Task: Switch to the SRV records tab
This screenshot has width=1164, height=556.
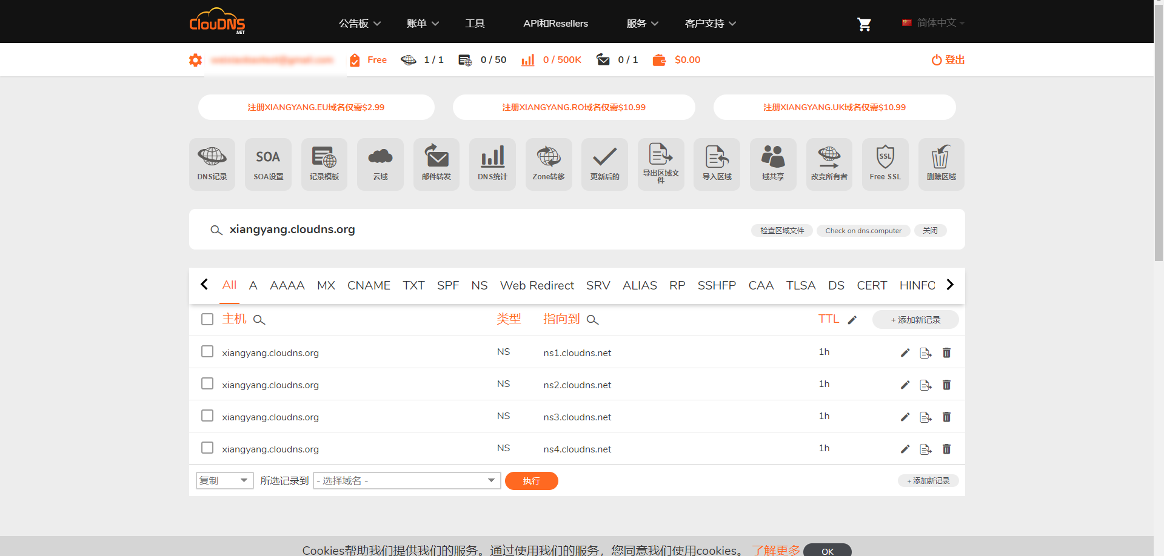Action: pos(598,285)
